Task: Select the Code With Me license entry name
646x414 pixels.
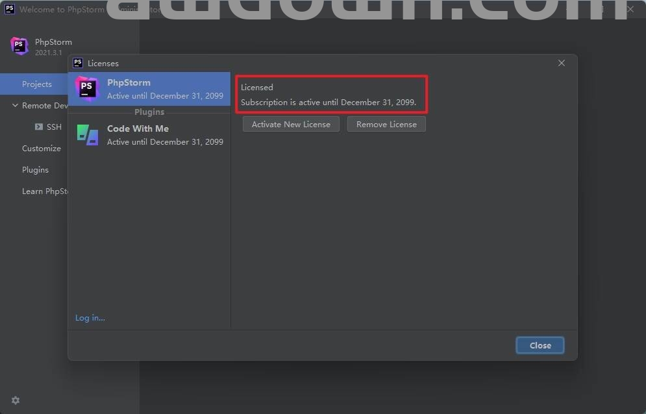Action: [138, 128]
